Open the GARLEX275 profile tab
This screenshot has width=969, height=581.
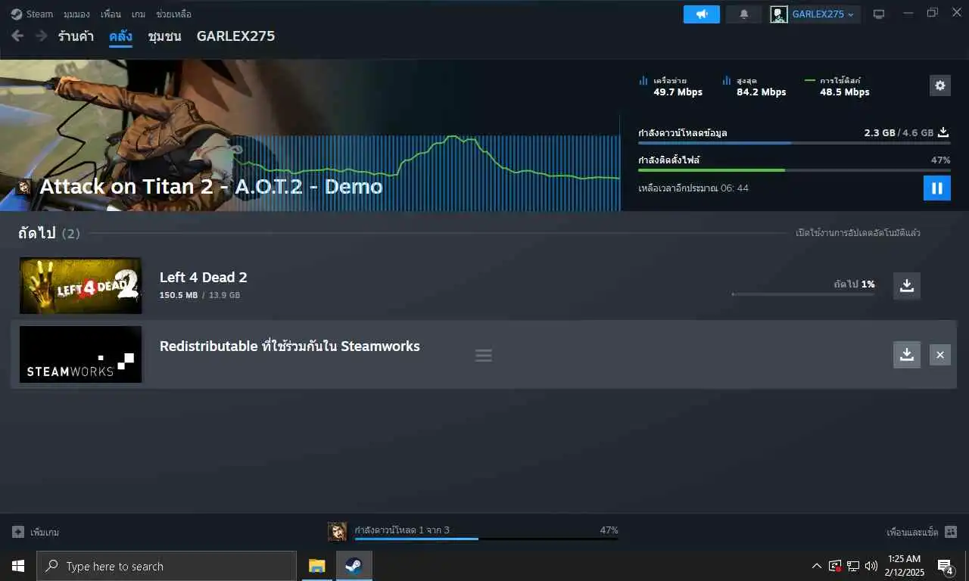click(x=235, y=36)
